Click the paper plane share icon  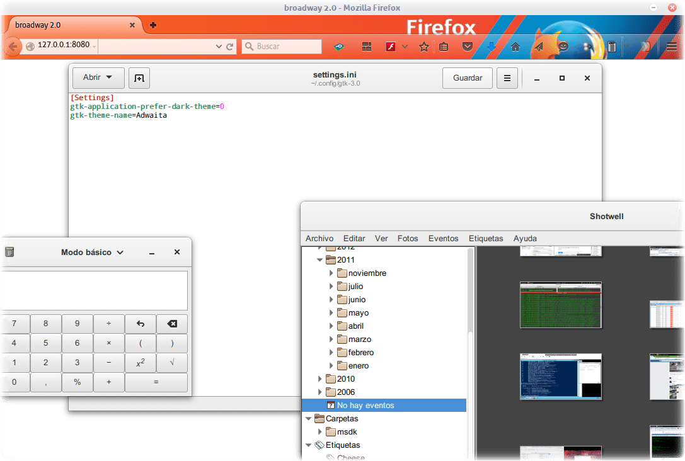pyautogui.click(x=539, y=47)
